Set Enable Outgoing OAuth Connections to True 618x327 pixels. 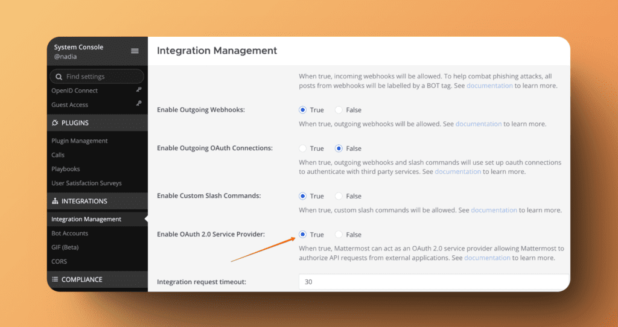tap(303, 148)
